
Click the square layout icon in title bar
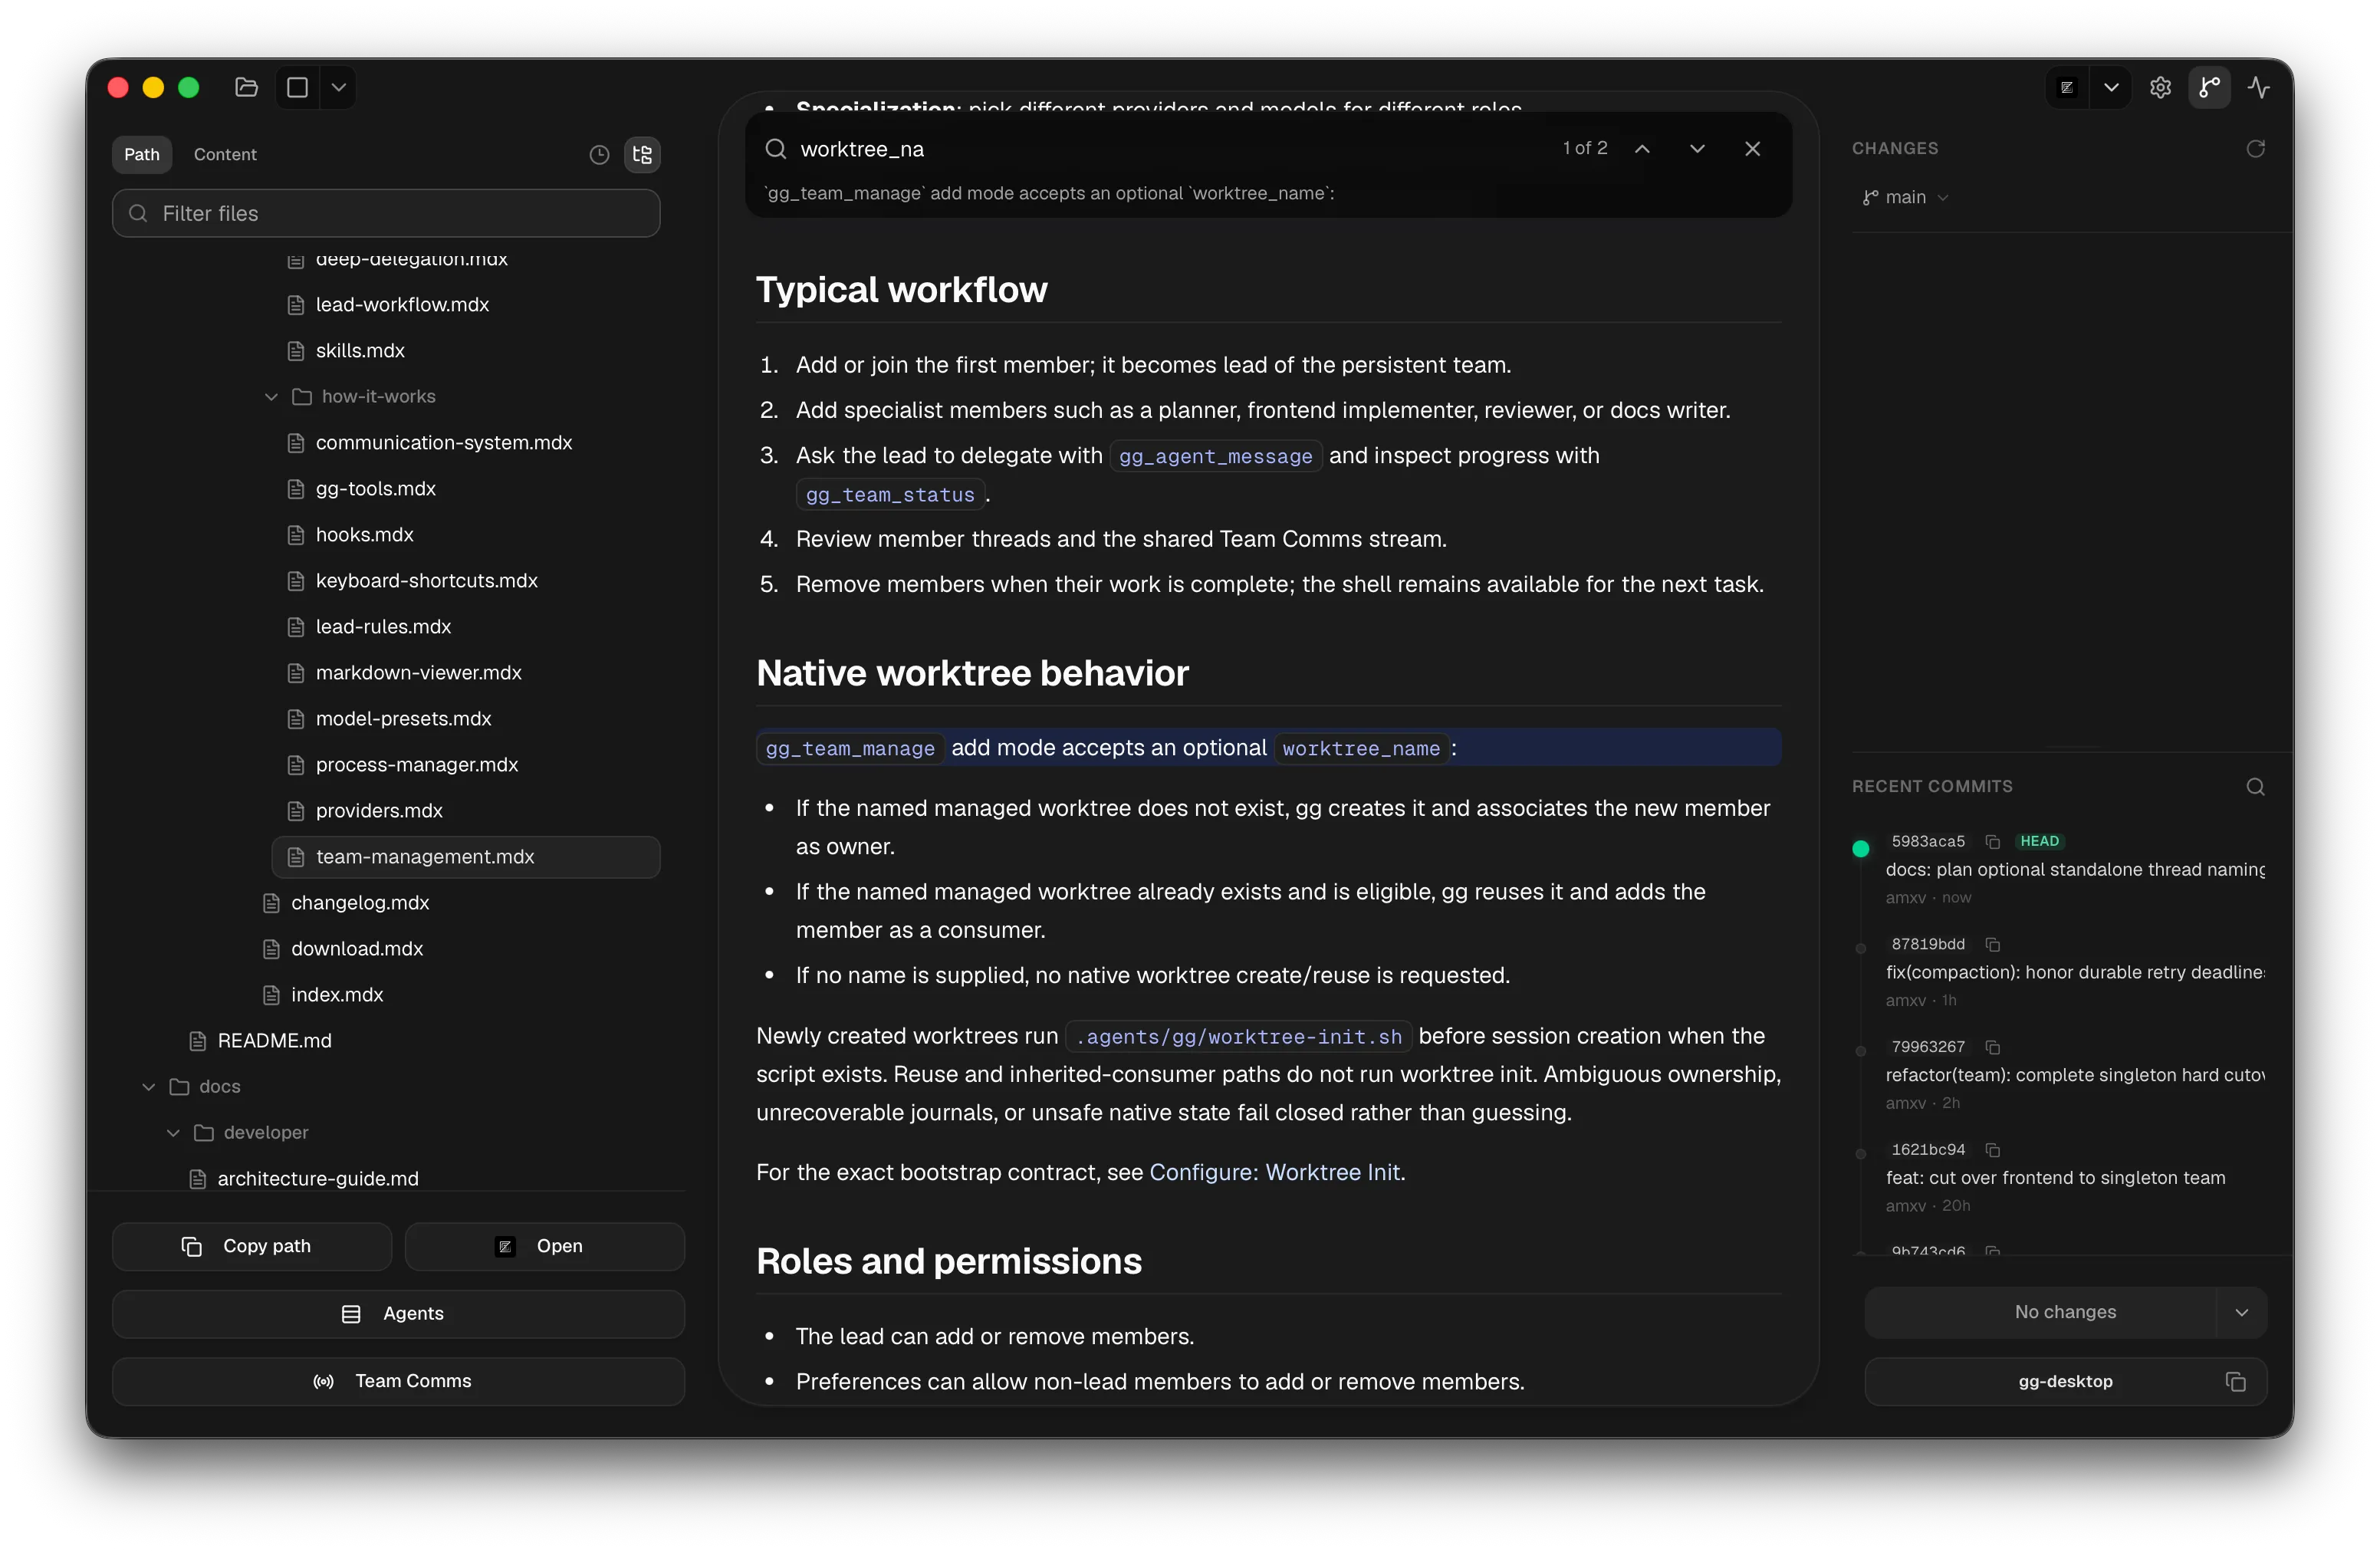pos(297,87)
